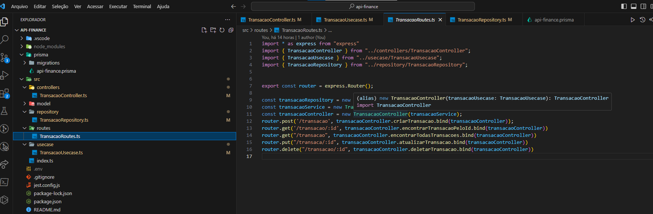Open the Terminal menu
Screen dimensions: 653x214
[x=142, y=7]
